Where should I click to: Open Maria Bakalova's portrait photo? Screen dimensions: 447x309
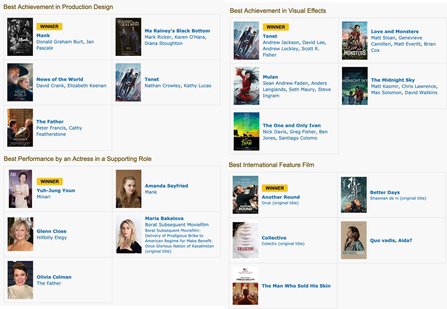(x=129, y=234)
